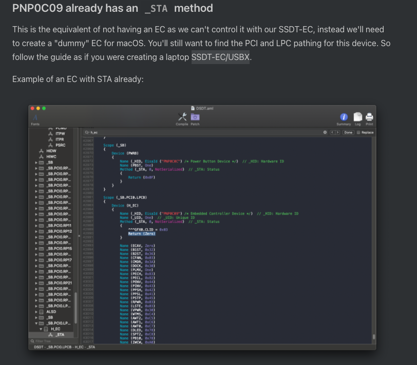Click the h_ec search input field
The height and width of the screenshot is (365, 417).
click(206, 132)
